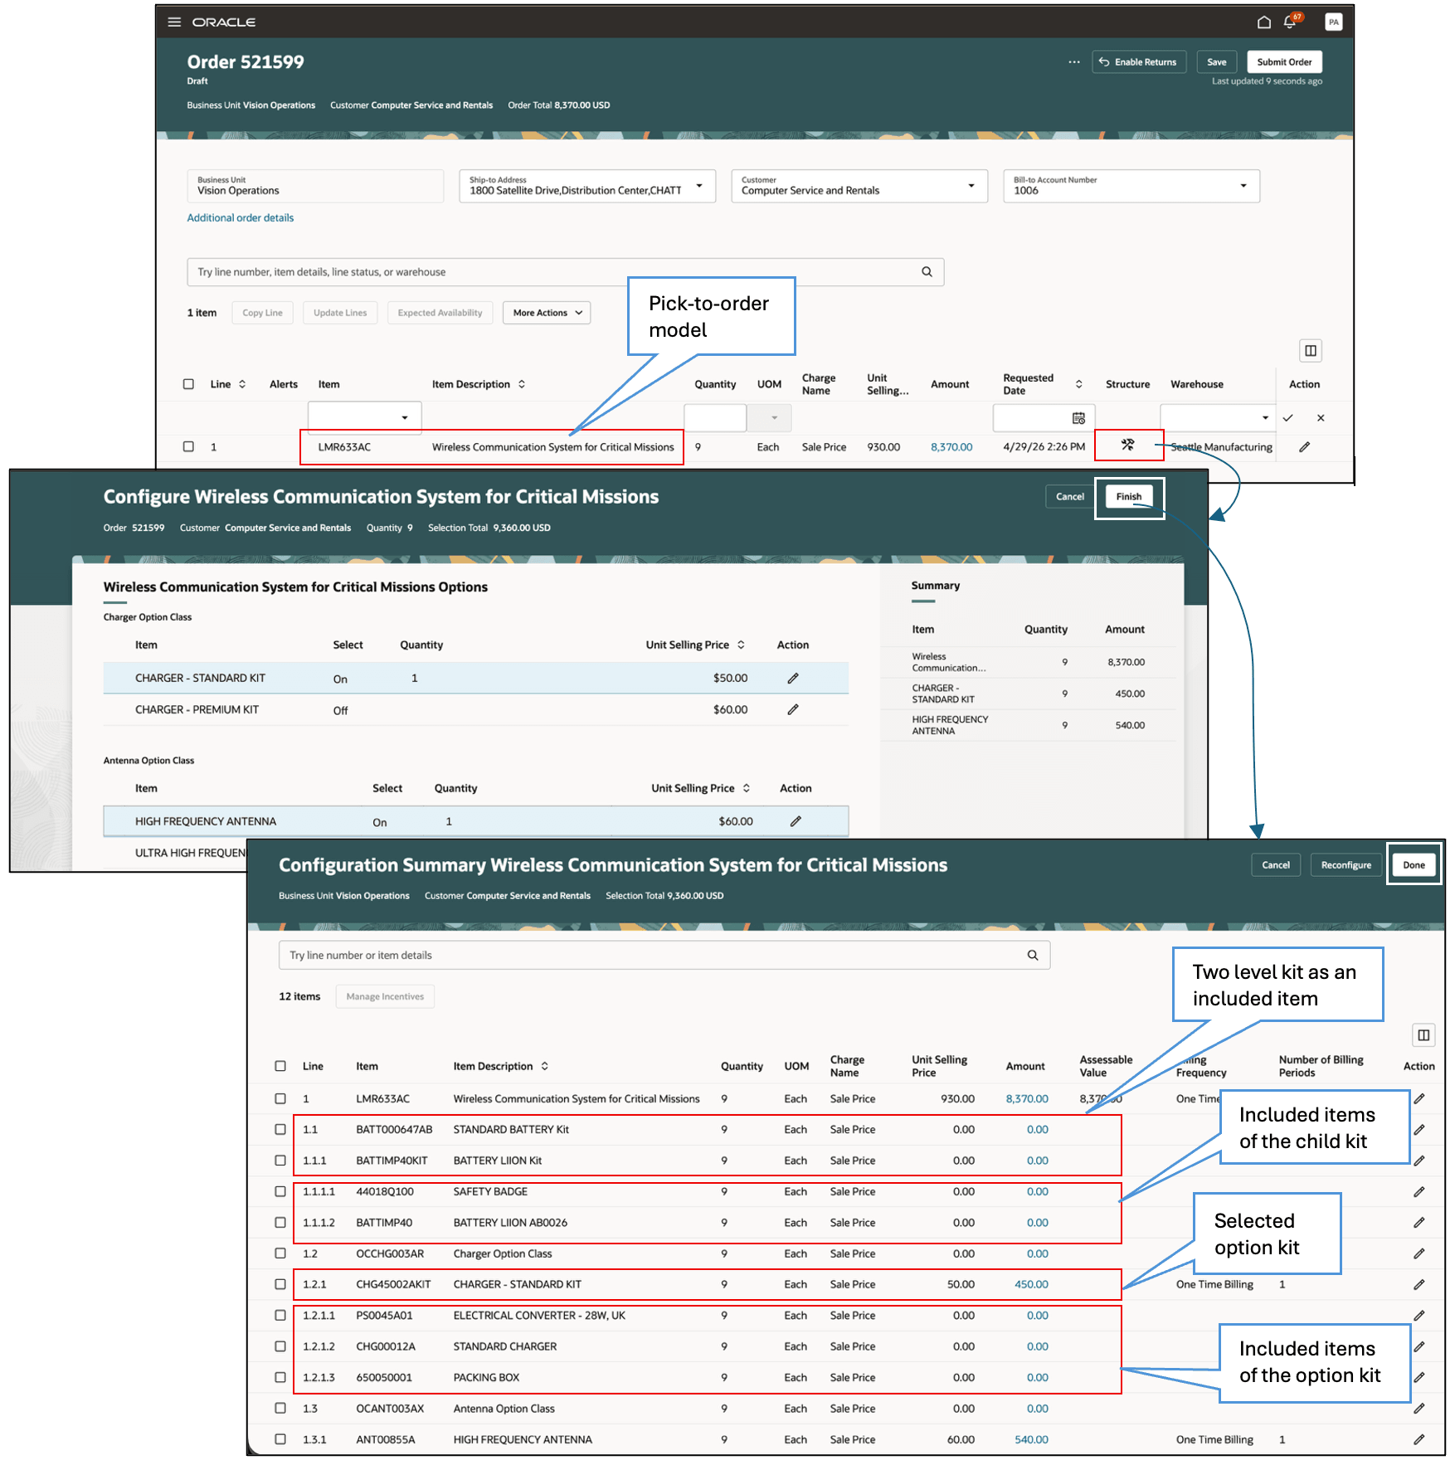The image size is (1455, 1465).
Task: Select all checkbox in Configuration Summary header
Action: click(280, 1066)
